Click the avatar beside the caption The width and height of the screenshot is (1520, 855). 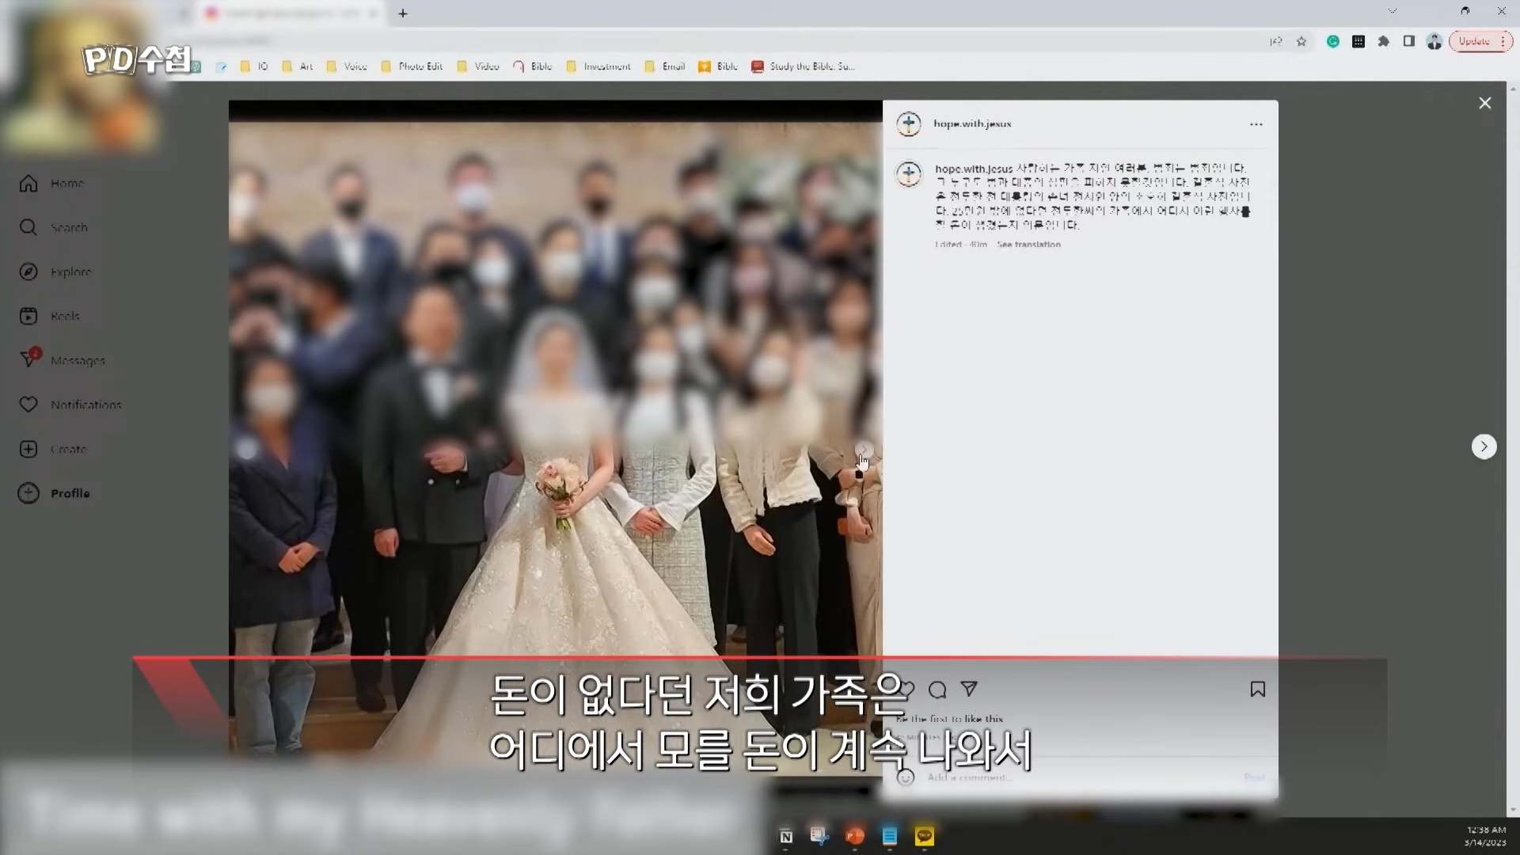click(x=909, y=173)
